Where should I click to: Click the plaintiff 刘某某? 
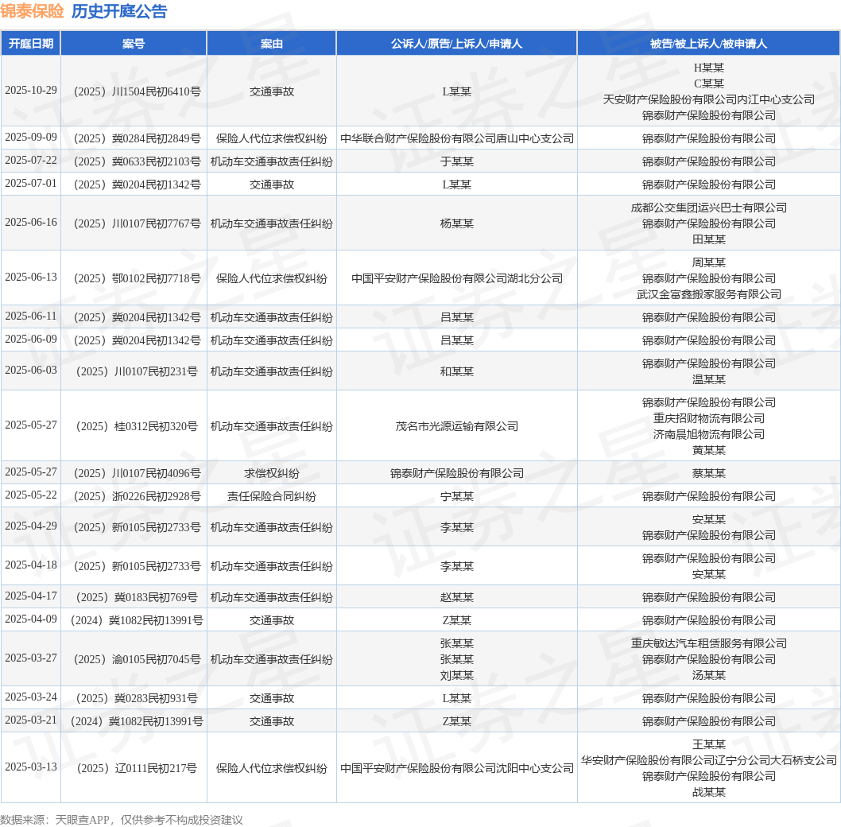click(457, 675)
